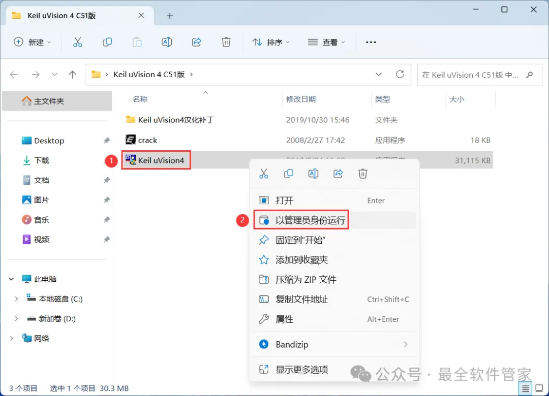Click the search magnifier icon
This screenshot has width=549, height=396.
pos(530,75)
